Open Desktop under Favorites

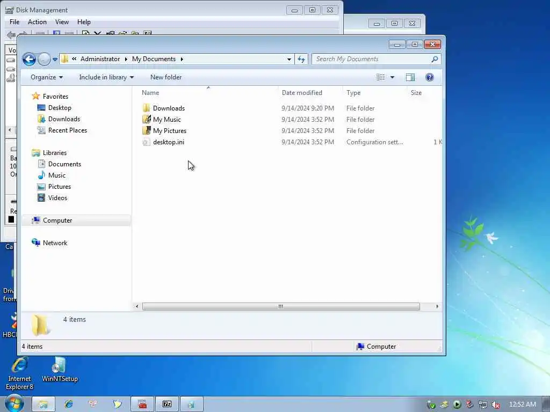(x=60, y=107)
